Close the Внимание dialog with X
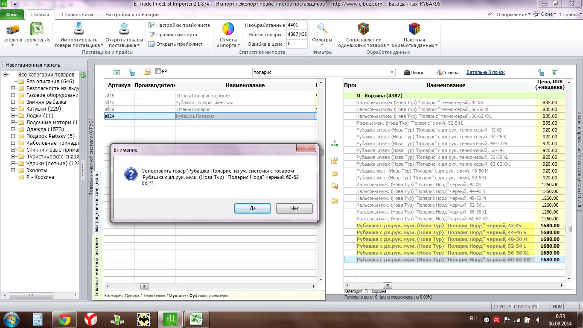This screenshot has height=328, width=583. tap(306, 149)
